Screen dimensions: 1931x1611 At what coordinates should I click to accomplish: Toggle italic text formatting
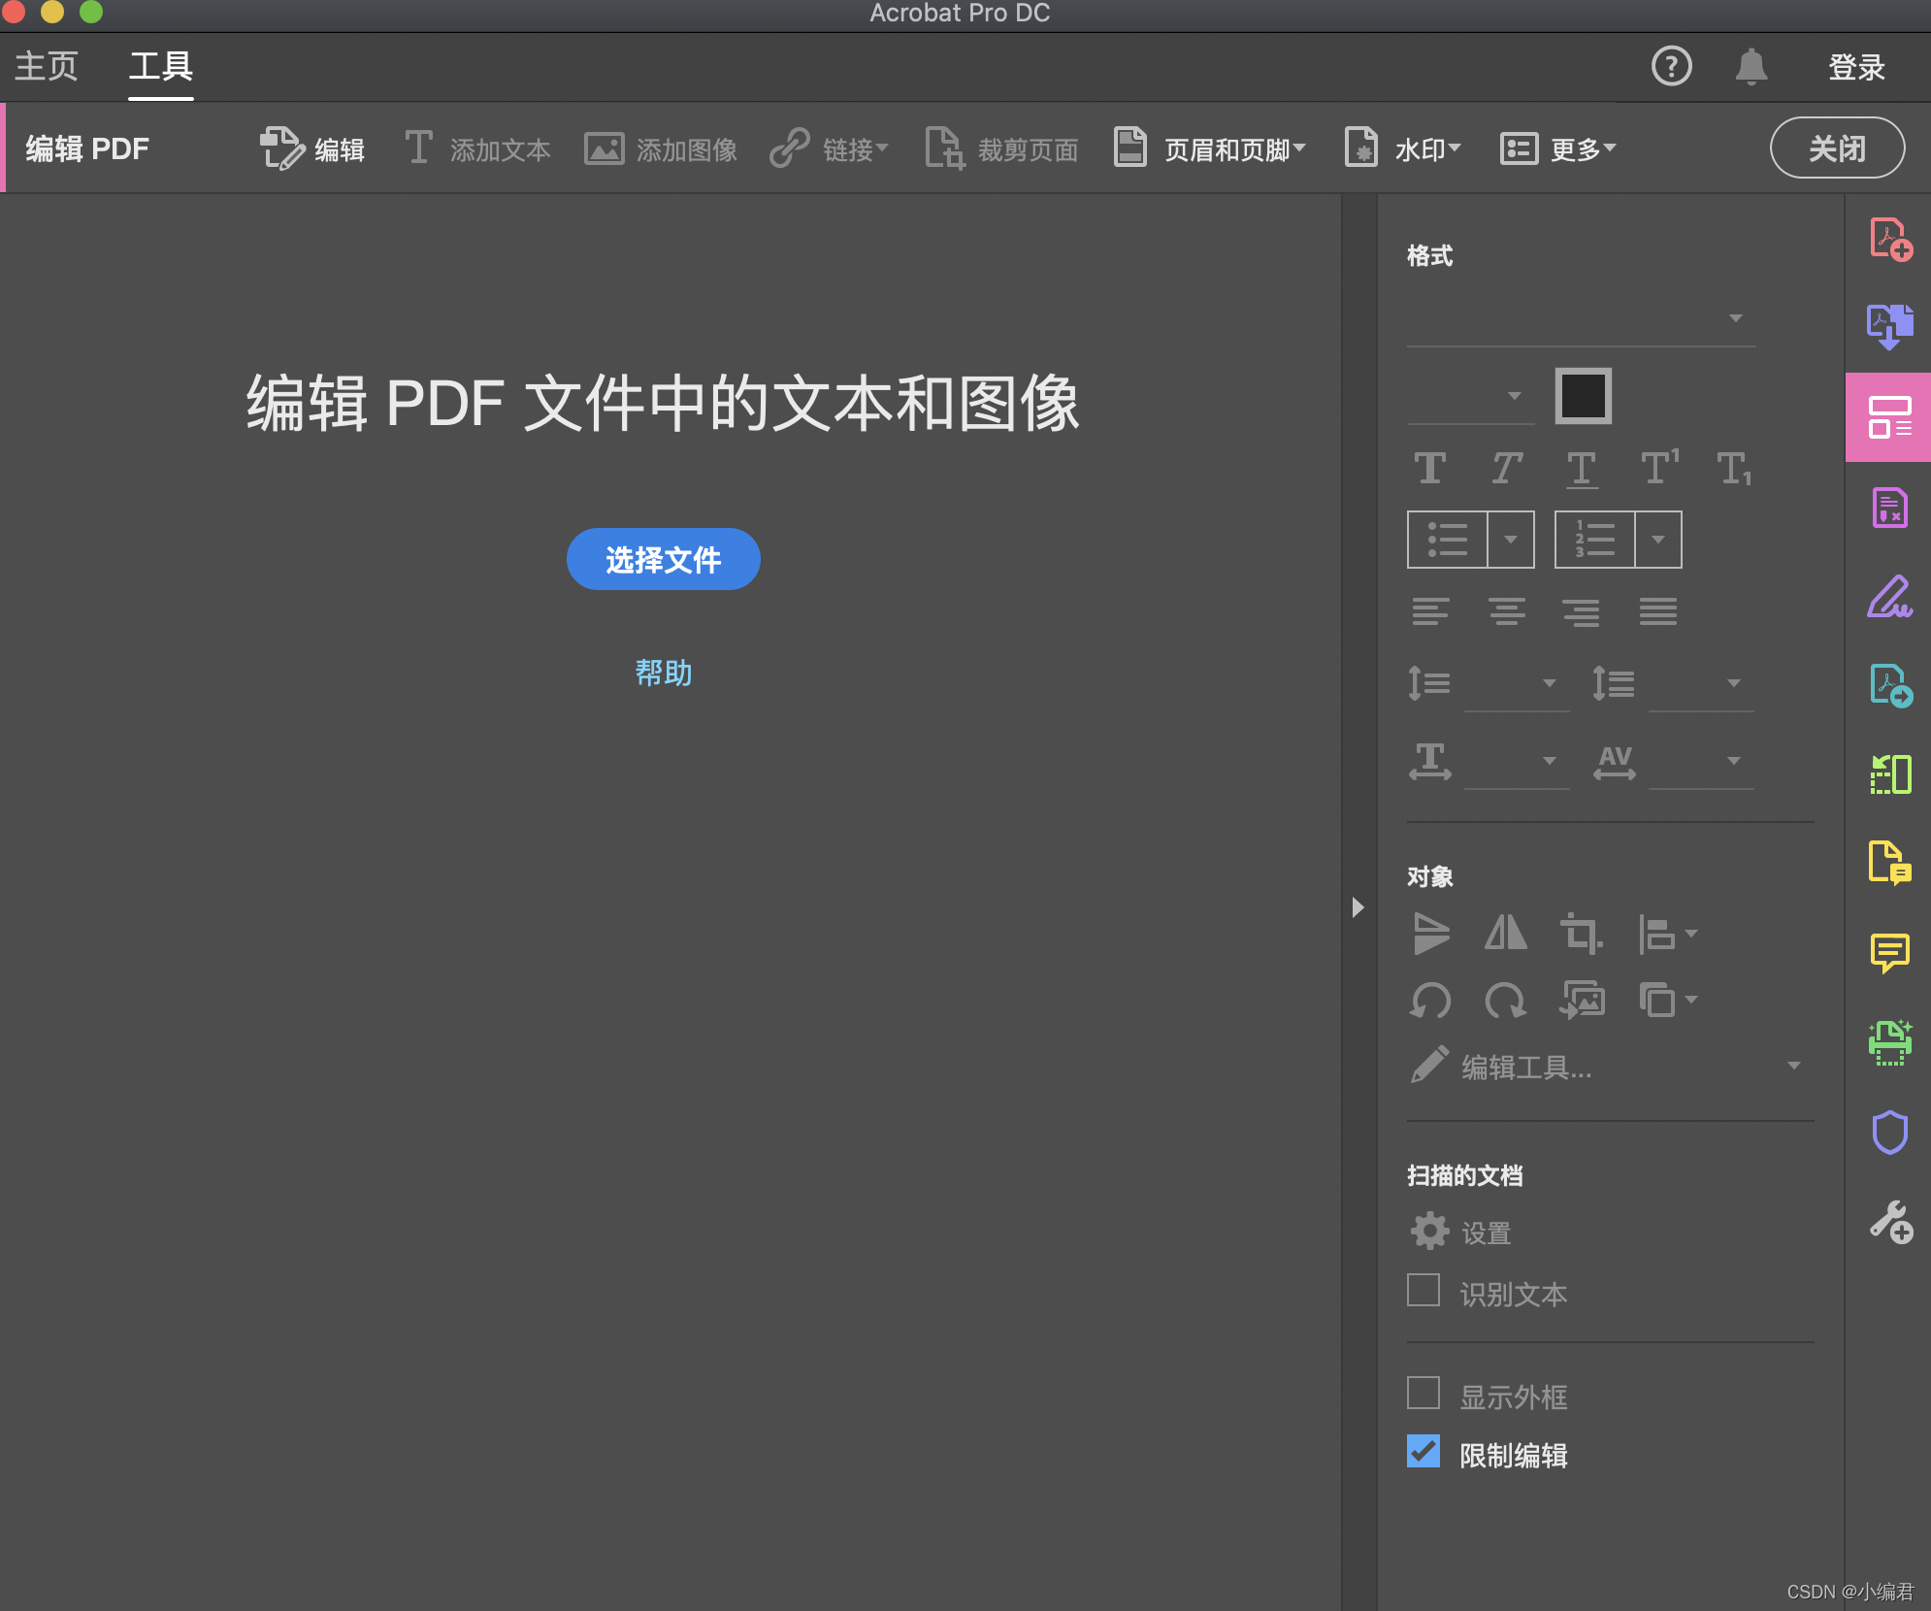(1506, 469)
